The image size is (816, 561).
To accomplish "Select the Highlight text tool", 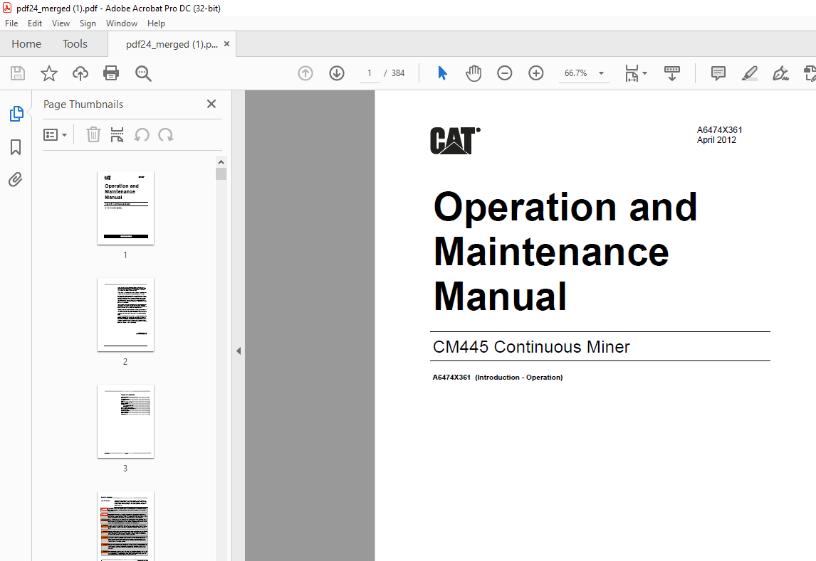I will 749,73.
